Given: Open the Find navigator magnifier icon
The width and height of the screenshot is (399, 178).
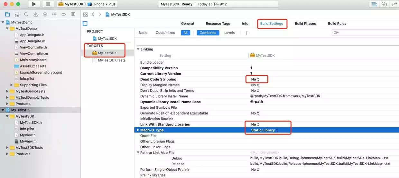Looking at the screenshot, I should point(26,15).
